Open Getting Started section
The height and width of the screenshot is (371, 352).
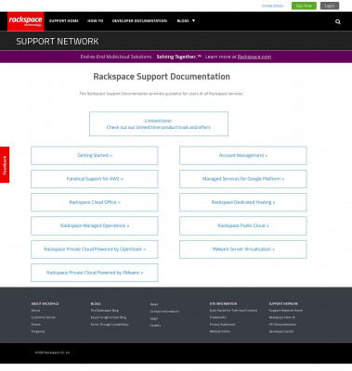pos(95,156)
